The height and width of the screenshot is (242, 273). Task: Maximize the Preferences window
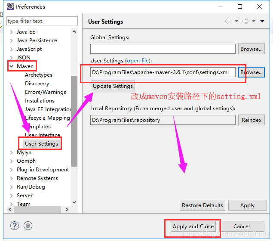240,6
